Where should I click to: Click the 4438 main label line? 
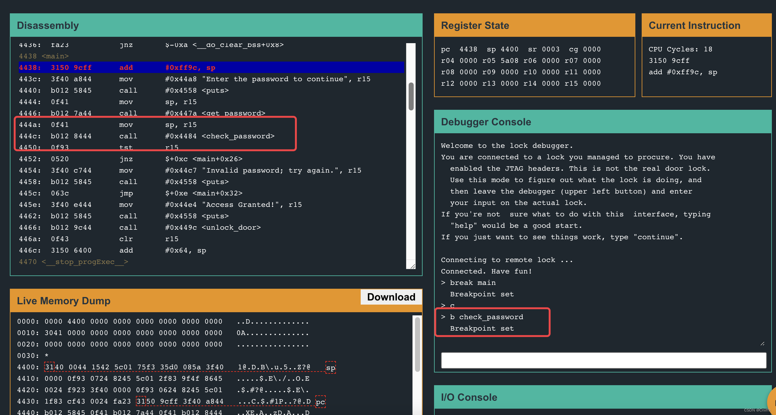coord(44,56)
